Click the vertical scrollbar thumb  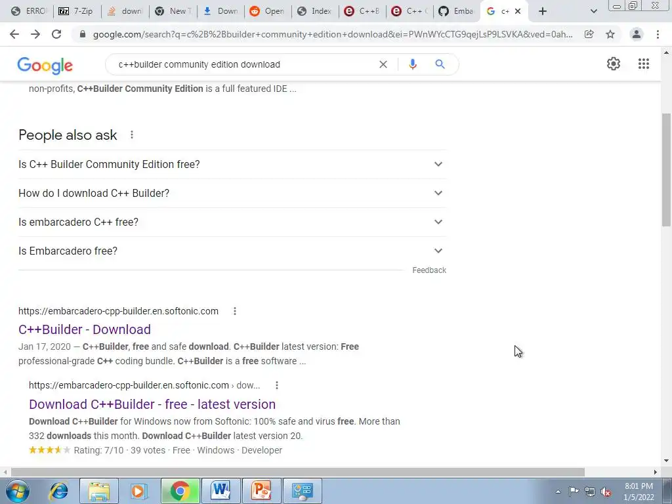click(667, 170)
